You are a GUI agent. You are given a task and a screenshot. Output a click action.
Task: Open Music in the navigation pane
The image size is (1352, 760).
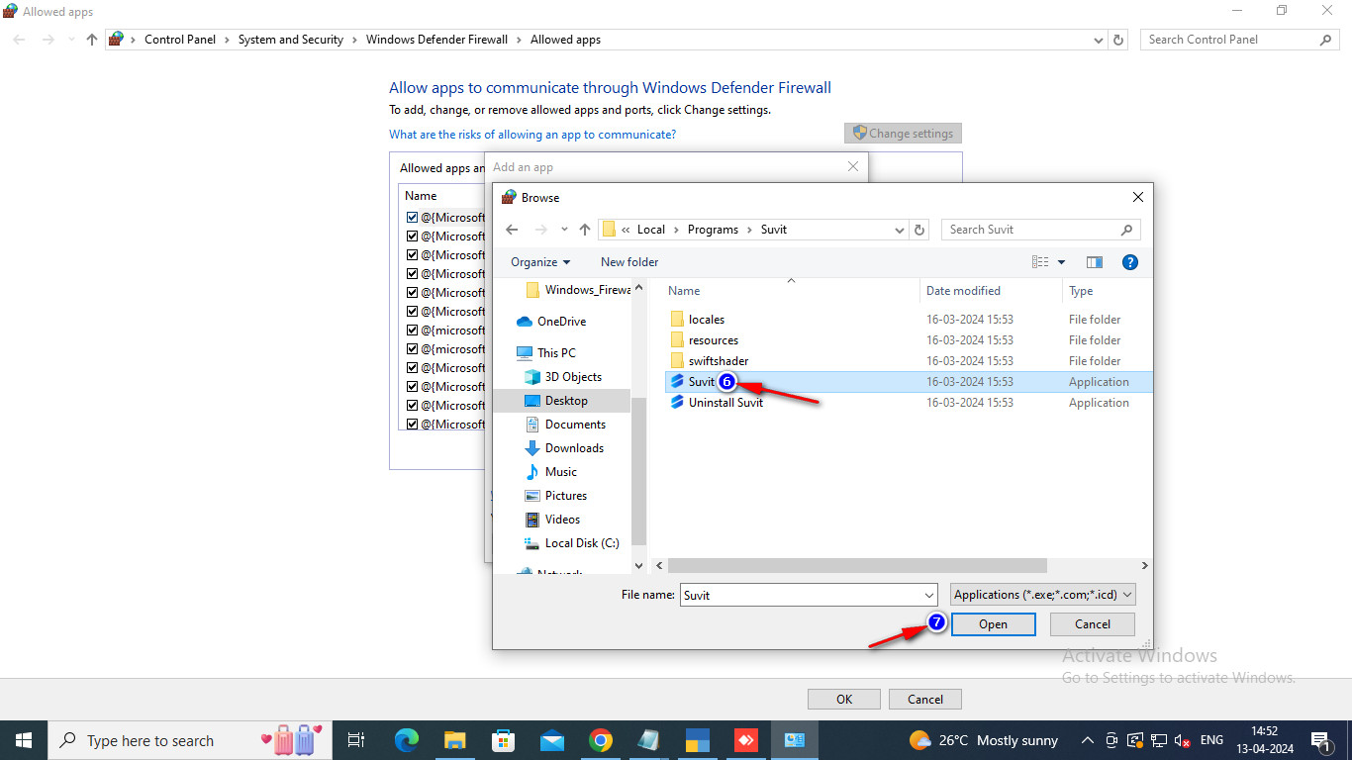pos(560,472)
